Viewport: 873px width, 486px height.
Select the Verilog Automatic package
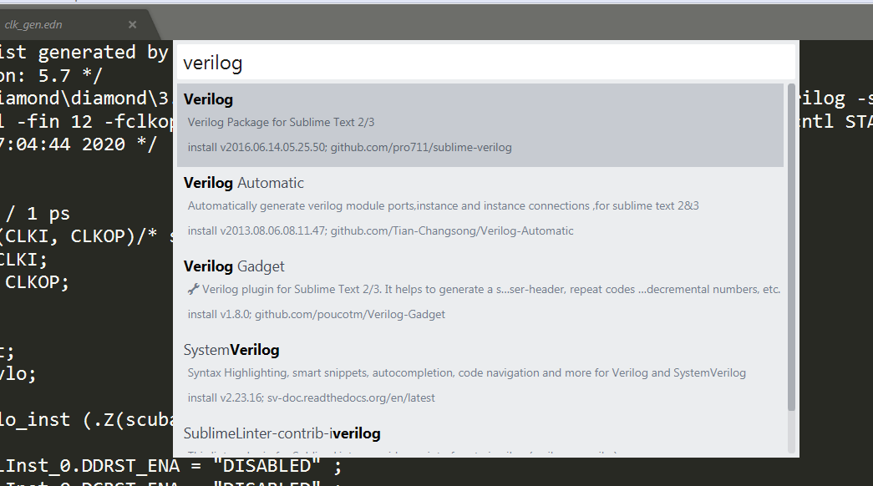[x=480, y=209]
